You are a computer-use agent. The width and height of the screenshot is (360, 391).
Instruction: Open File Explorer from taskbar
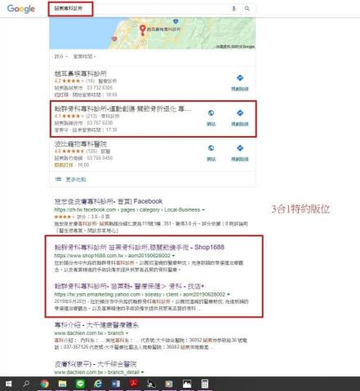(x=62, y=384)
